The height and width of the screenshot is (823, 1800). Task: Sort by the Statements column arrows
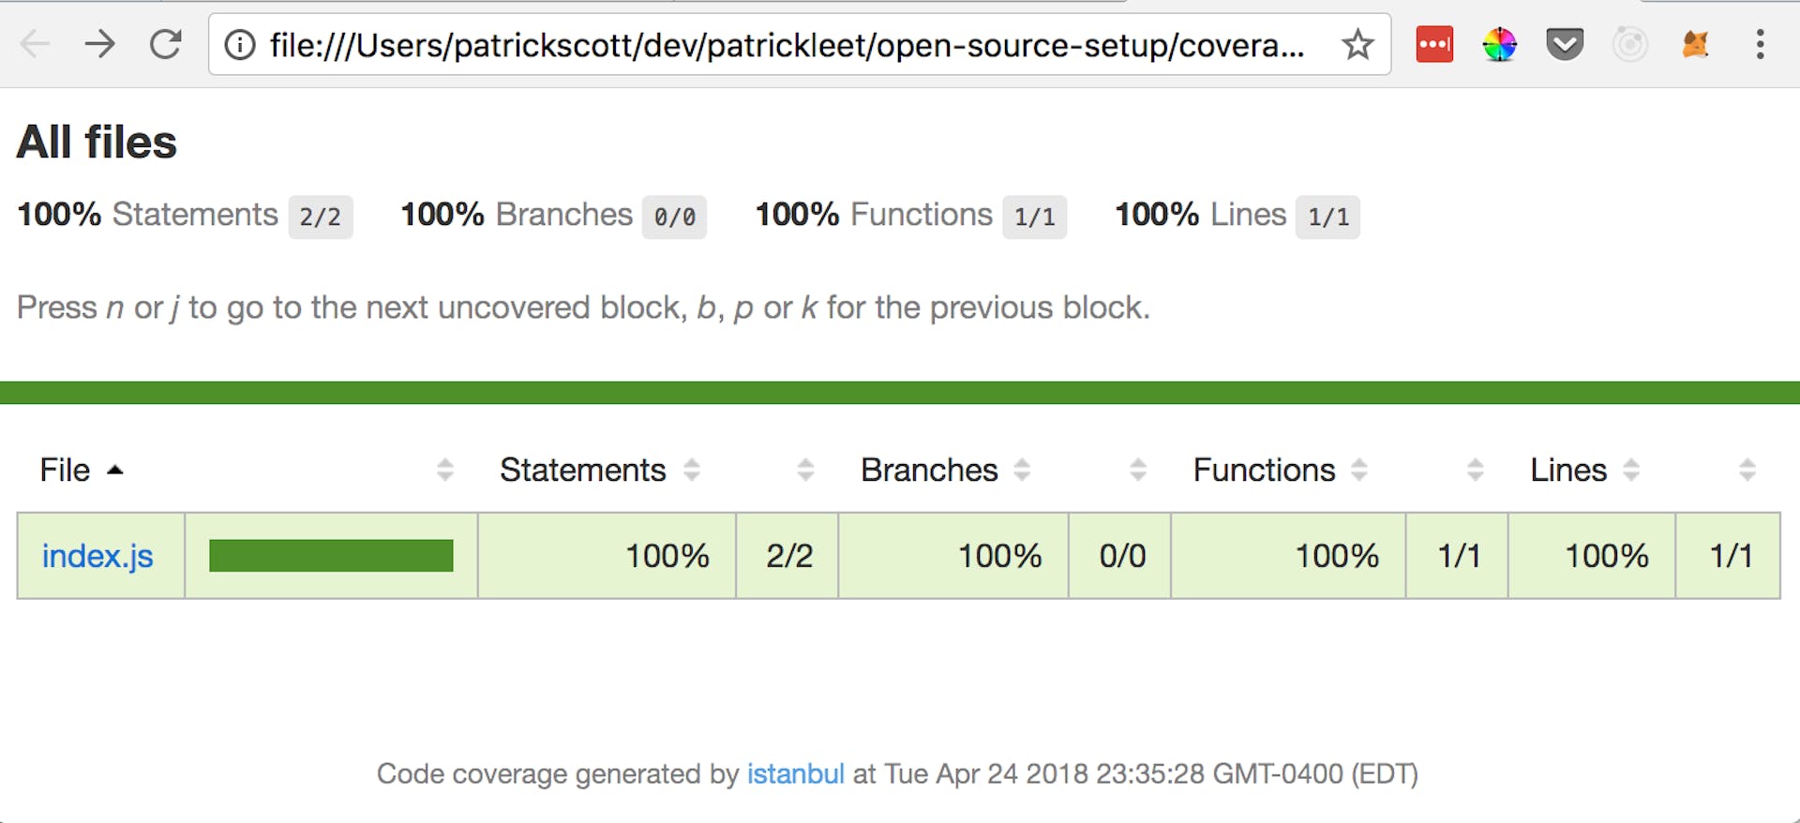(693, 470)
